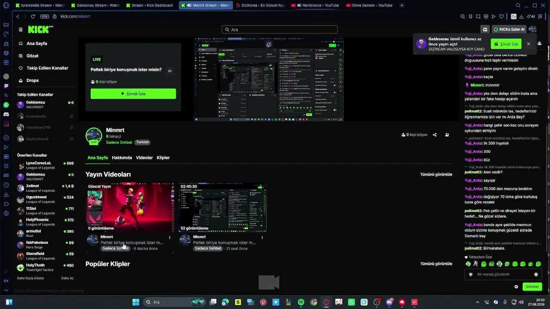Open the Videolar channel tab

click(144, 158)
